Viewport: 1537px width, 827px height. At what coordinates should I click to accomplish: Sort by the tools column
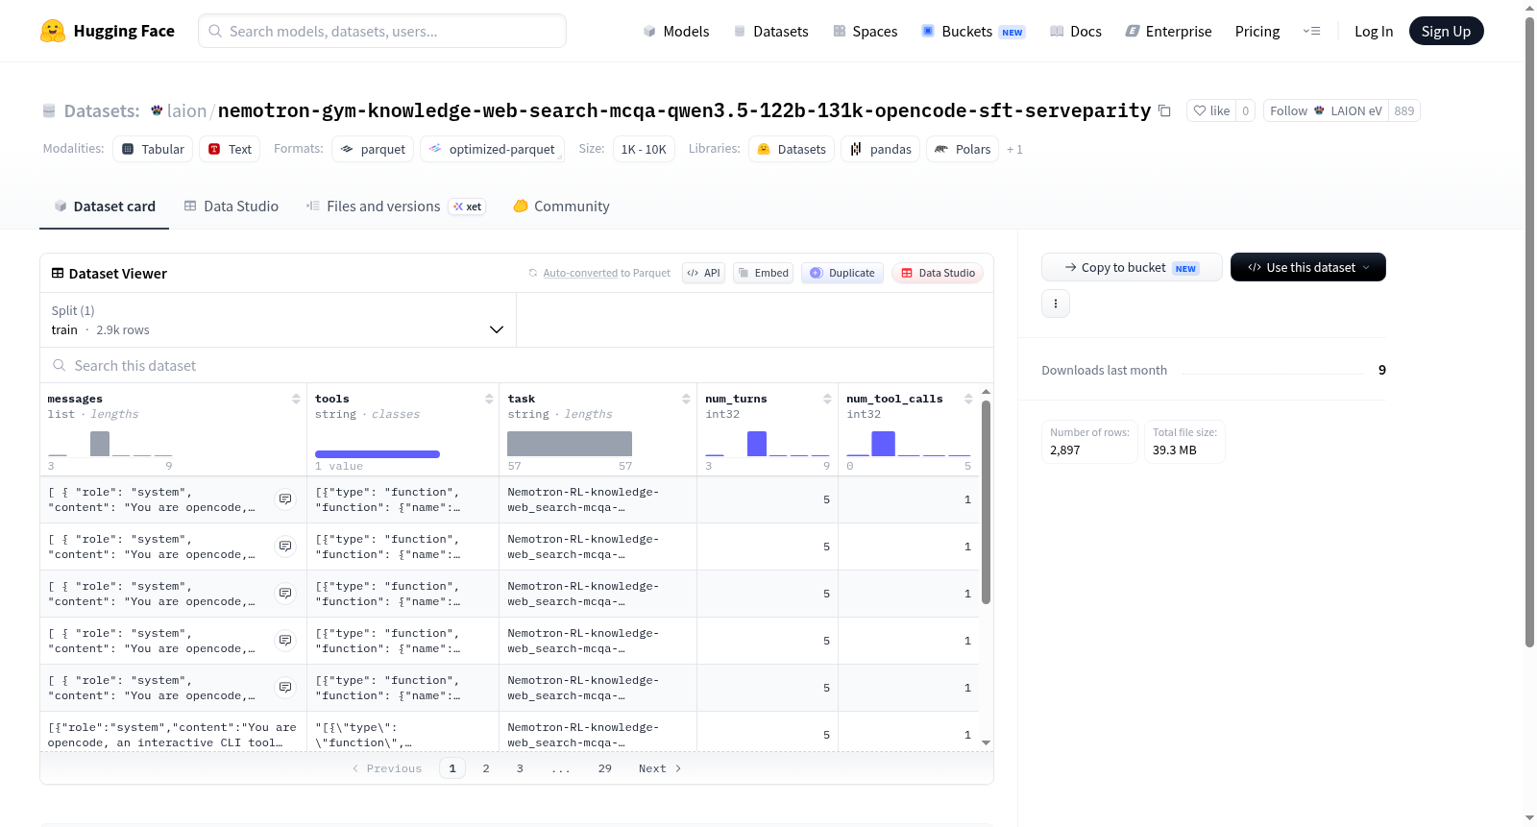[489, 399]
